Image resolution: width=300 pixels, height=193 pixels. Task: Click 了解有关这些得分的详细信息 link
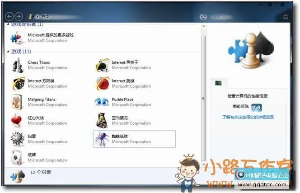click(248, 117)
